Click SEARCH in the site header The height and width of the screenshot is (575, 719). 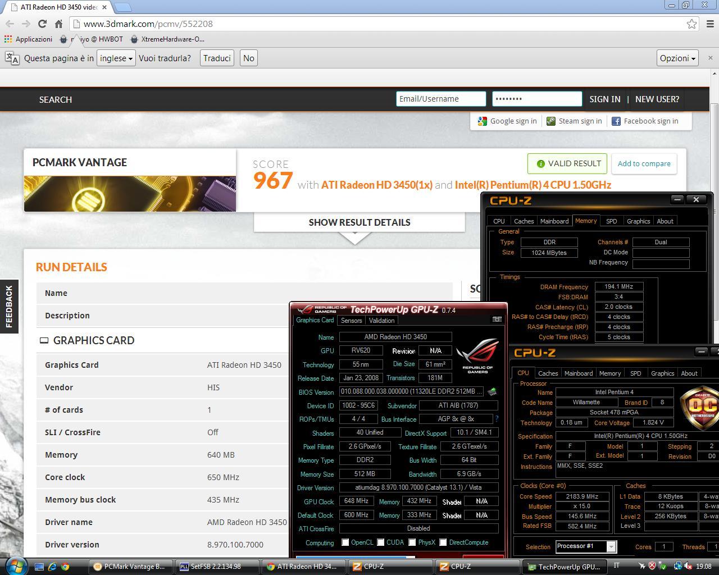tap(56, 99)
